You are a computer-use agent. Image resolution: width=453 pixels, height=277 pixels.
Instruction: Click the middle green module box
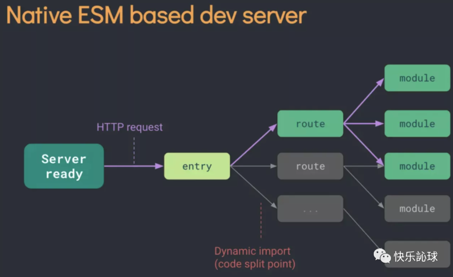pos(417,124)
